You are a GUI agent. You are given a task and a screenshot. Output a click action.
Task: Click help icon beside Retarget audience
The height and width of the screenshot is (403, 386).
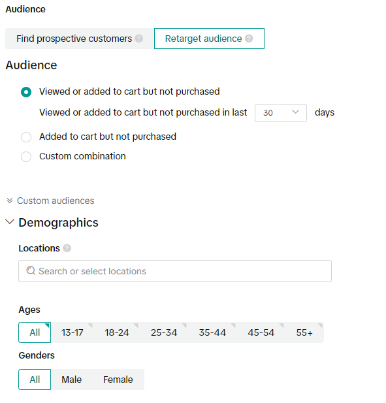[x=249, y=39]
